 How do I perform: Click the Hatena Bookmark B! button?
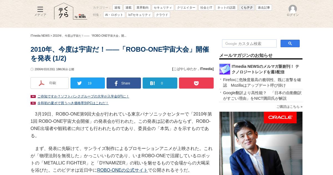click(x=160, y=83)
